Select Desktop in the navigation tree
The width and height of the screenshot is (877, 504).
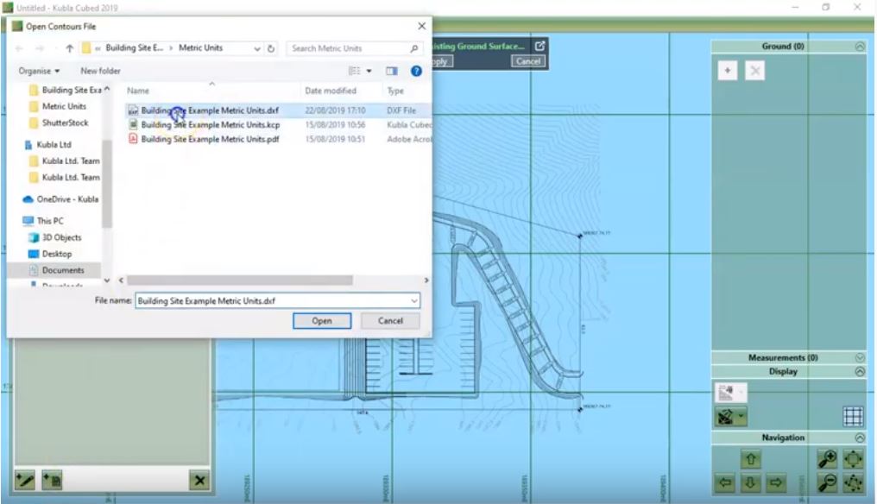pyautogui.click(x=50, y=254)
